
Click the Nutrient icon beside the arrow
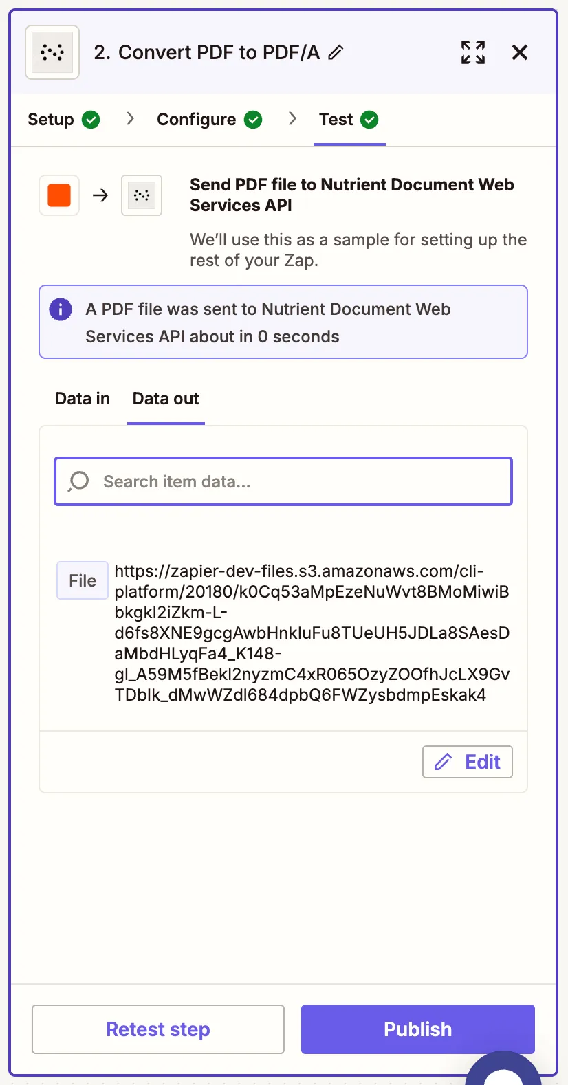click(142, 195)
